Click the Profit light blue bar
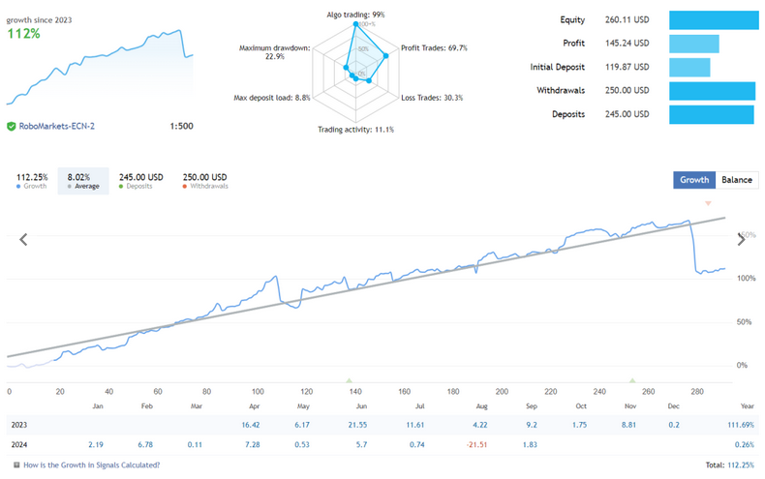Image resolution: width=765 pixels, height=479 pixels. point(693,44)
